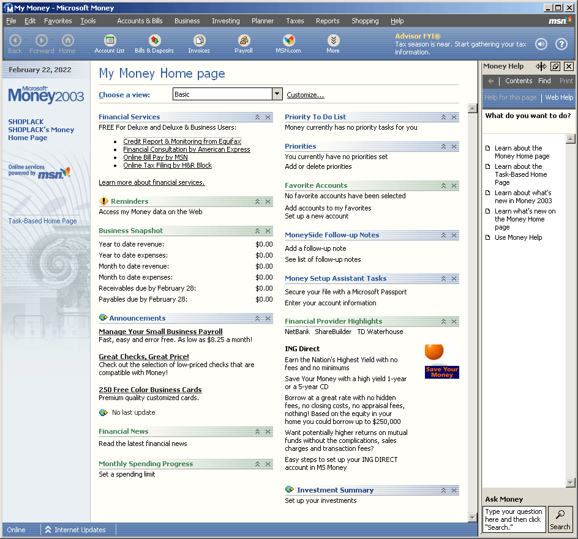Open the Investing menu

[x=225, y=21]
